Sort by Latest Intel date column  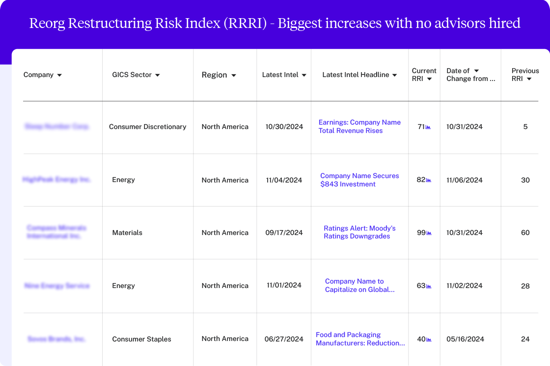click(x=304, y=75)
